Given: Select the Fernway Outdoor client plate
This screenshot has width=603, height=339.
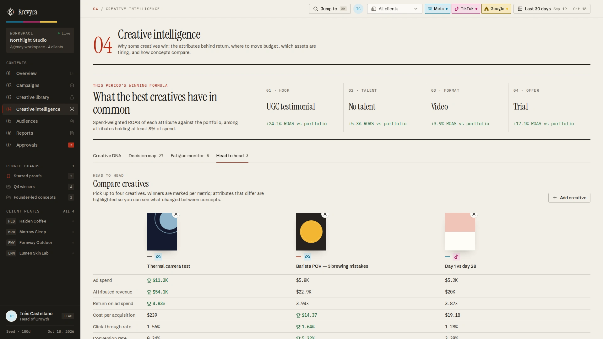Looking at the screenshot, I should pos(40,243).
